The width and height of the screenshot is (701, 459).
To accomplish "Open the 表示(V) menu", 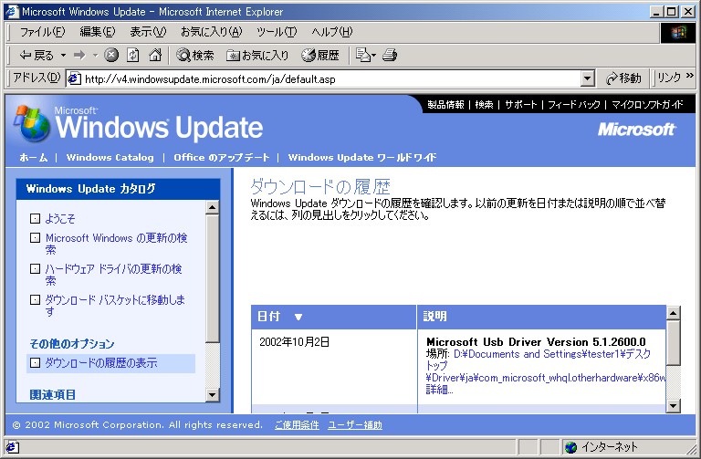I will (148, 32).
